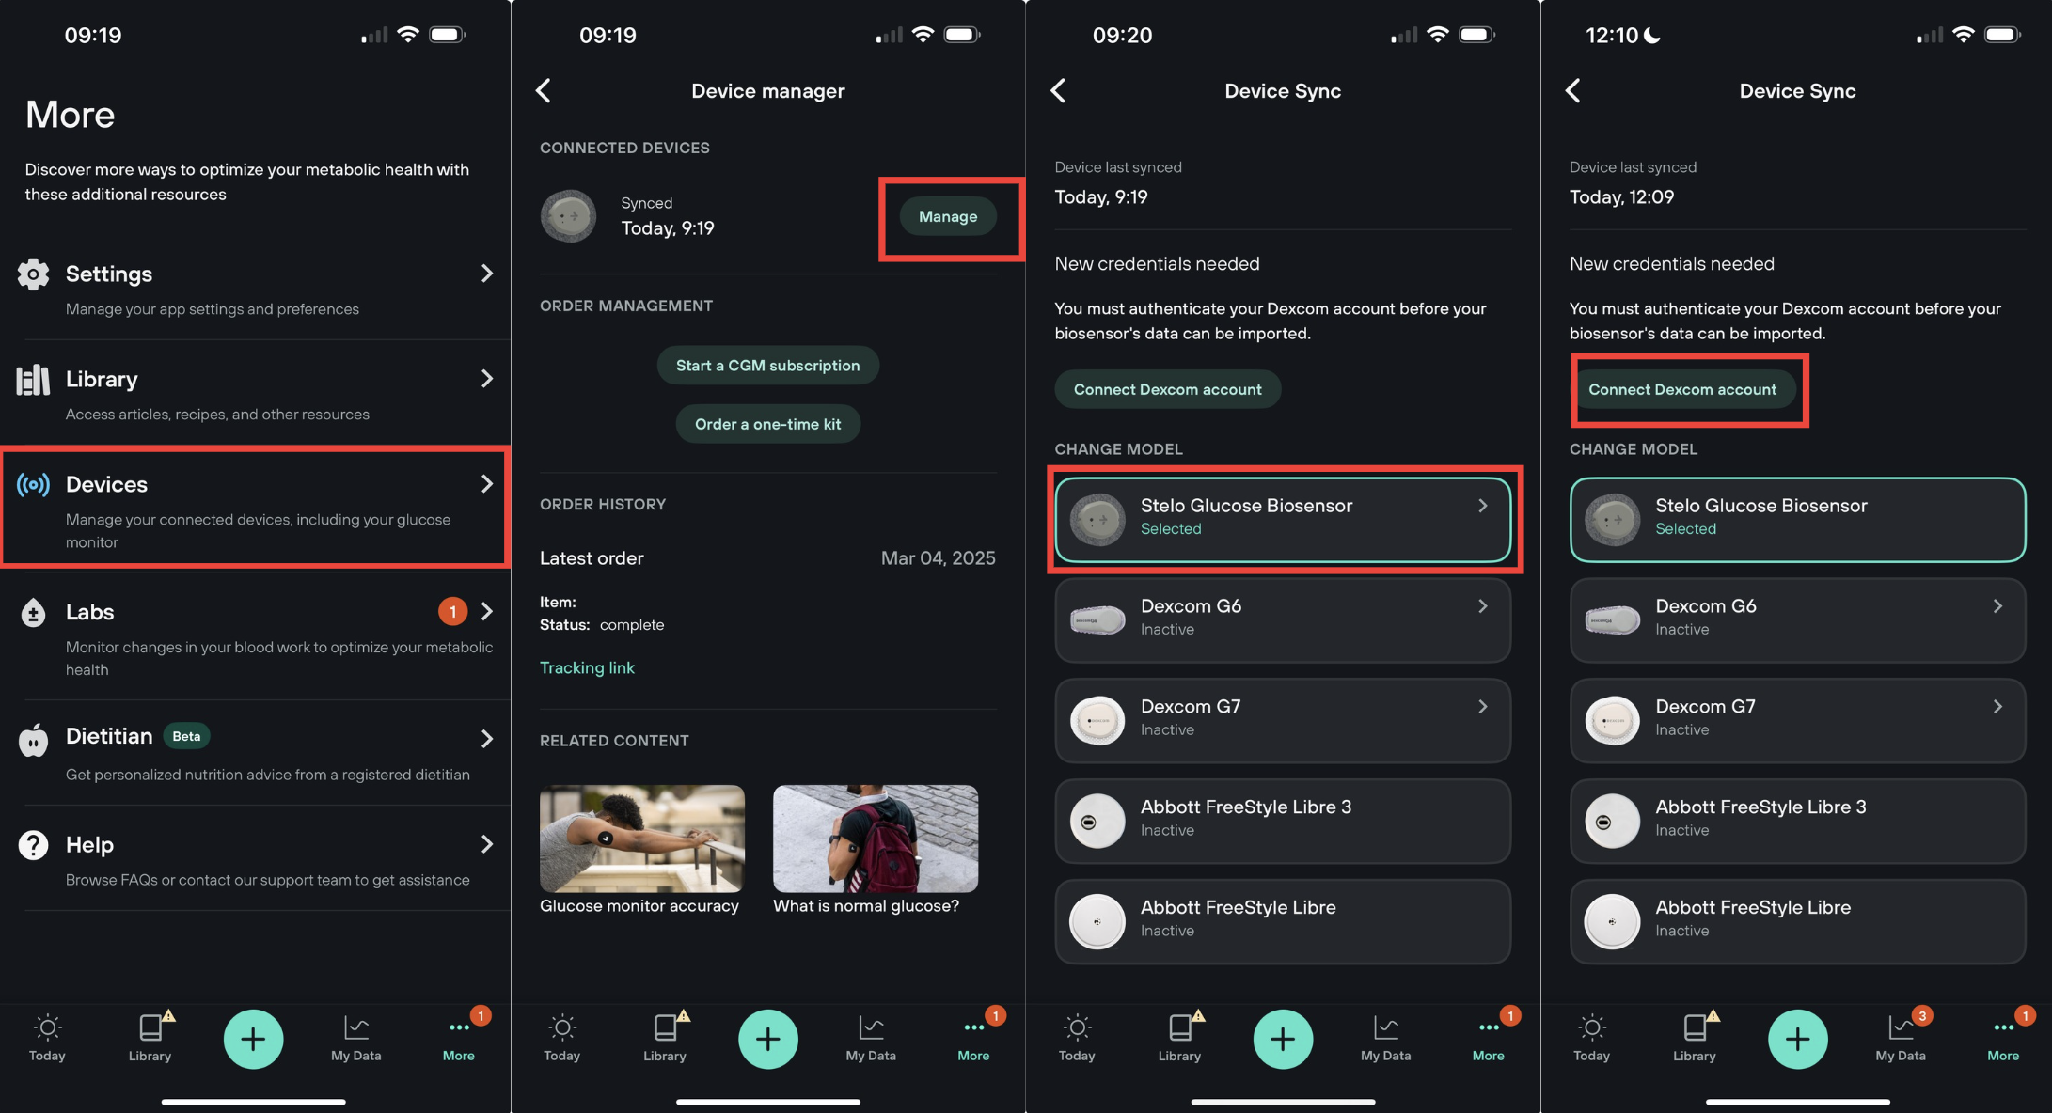Tap the Devices broadcast icon
This screenshot has width=2052, height=1113.
point(33,485)
